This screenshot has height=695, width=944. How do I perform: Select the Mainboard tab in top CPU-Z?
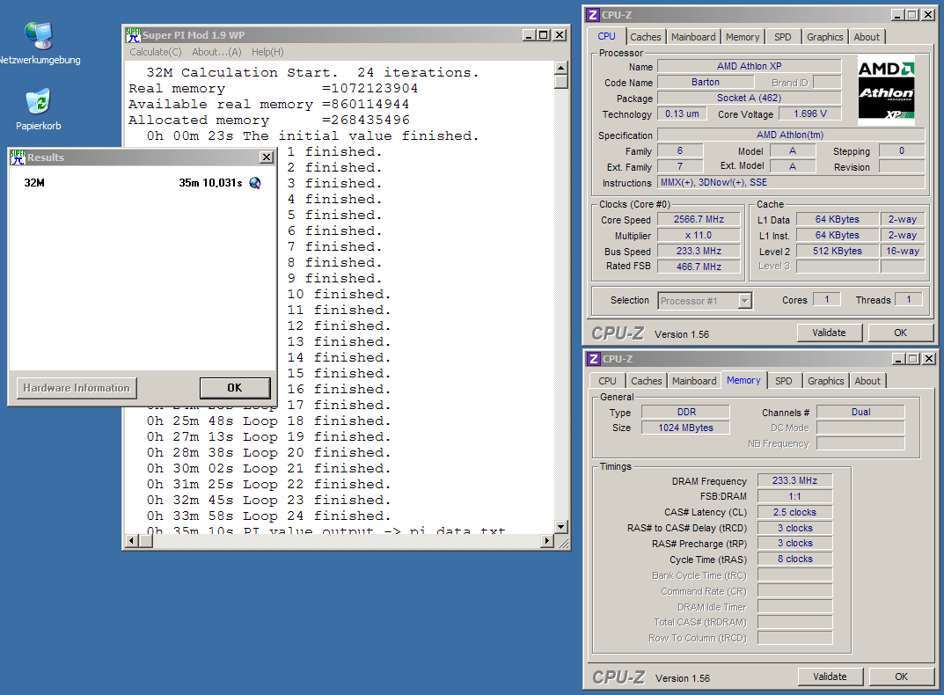click(x=693, y=37)
